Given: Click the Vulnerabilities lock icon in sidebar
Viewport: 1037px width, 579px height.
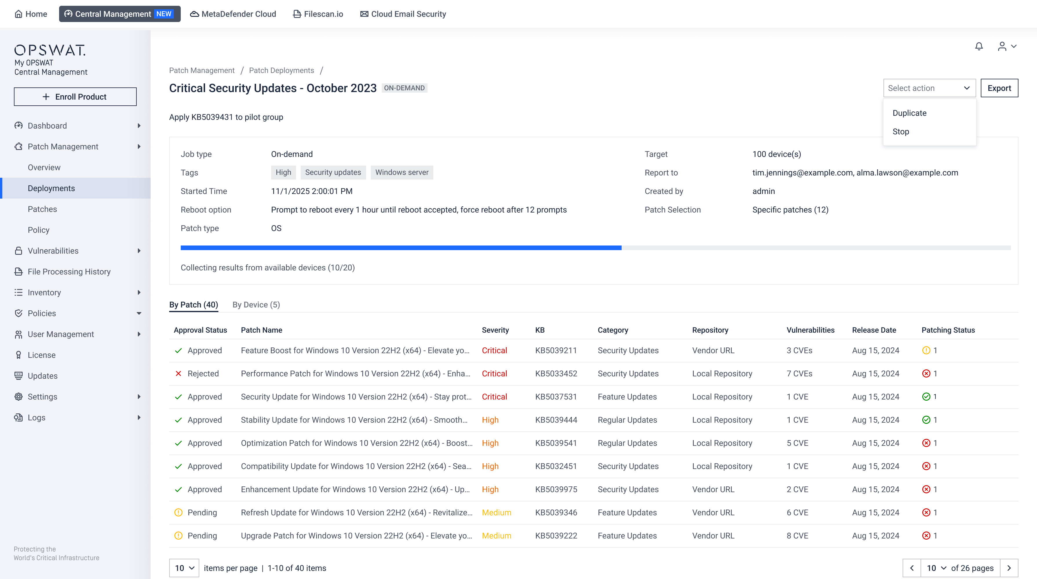Looking at the screenshot, I should click(x=18, y=251).
